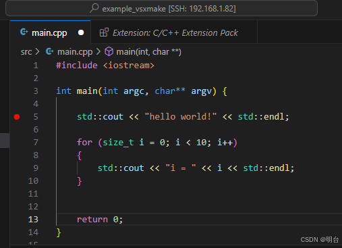This screenshot has width=342, height=248.
Task: Click the closing brace on line 10
Action: [x=79, y=181]
